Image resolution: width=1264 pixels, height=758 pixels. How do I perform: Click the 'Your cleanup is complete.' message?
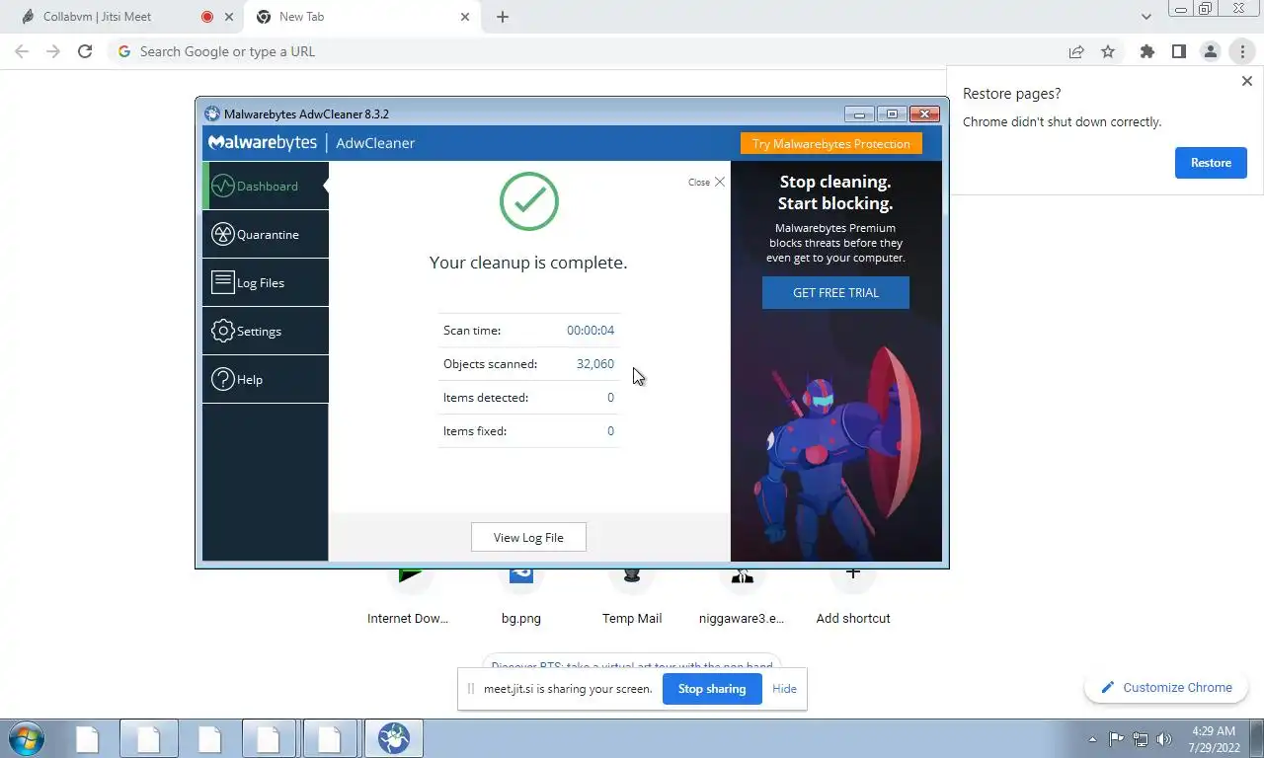[x=528, y=263]
